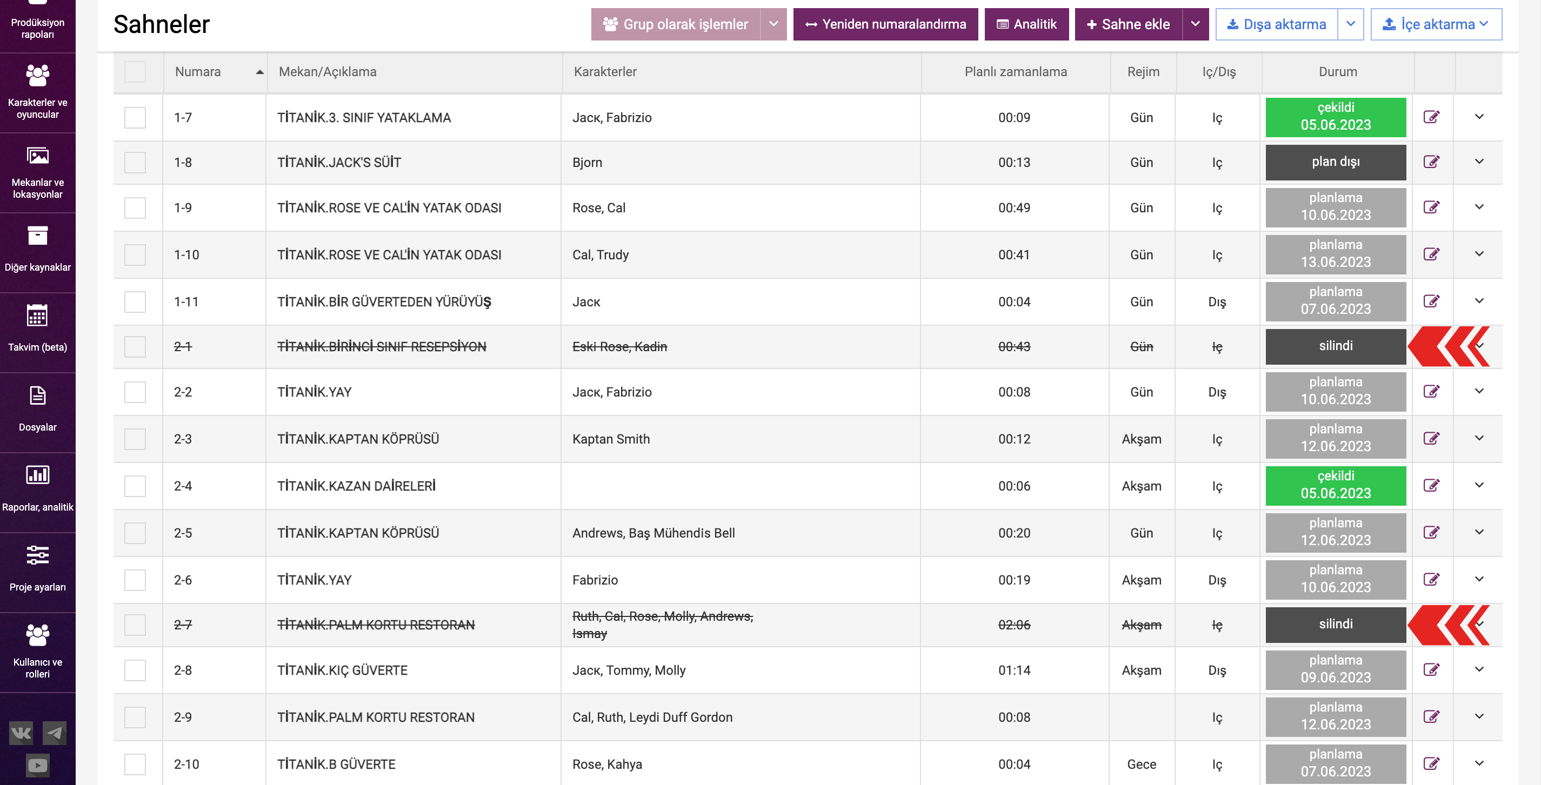1541x785 pixels.
Task: Click the YouTube social icon
Action: tap(38, 765)
